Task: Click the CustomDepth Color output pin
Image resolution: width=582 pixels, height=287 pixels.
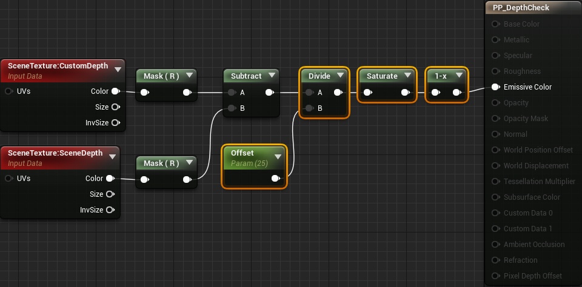Action: coord(115,91)
